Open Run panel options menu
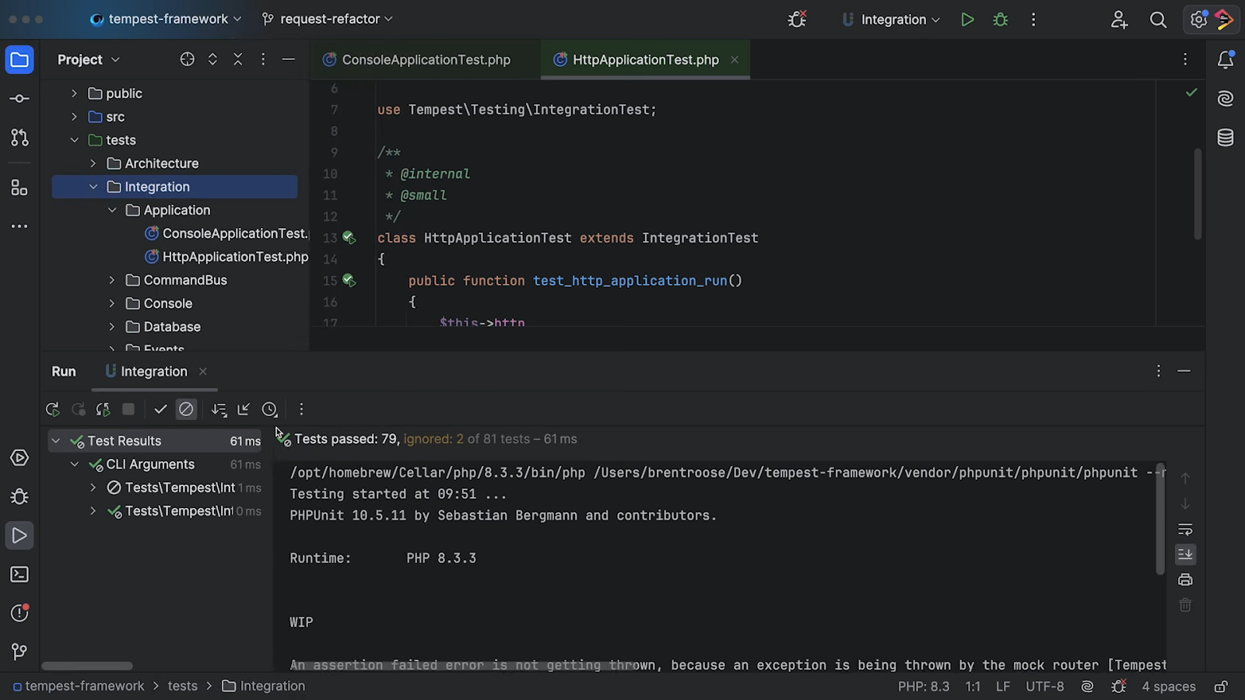1245x700 pixels. click(x=1159, y=372)
